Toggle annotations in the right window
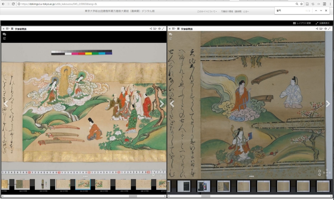 tap(170, 34)
